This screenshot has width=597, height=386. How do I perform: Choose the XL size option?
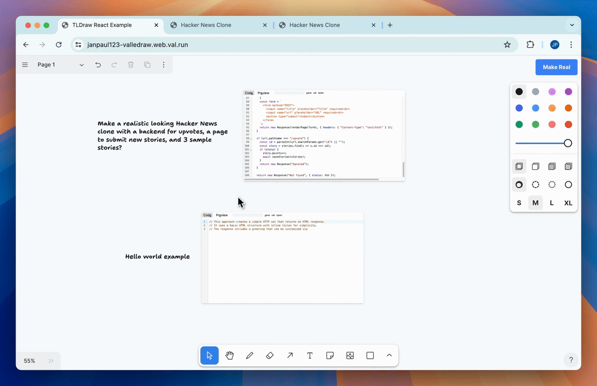click(568, 203)
